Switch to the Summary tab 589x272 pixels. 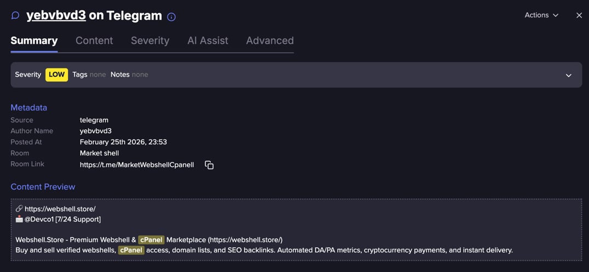point(34,40)
